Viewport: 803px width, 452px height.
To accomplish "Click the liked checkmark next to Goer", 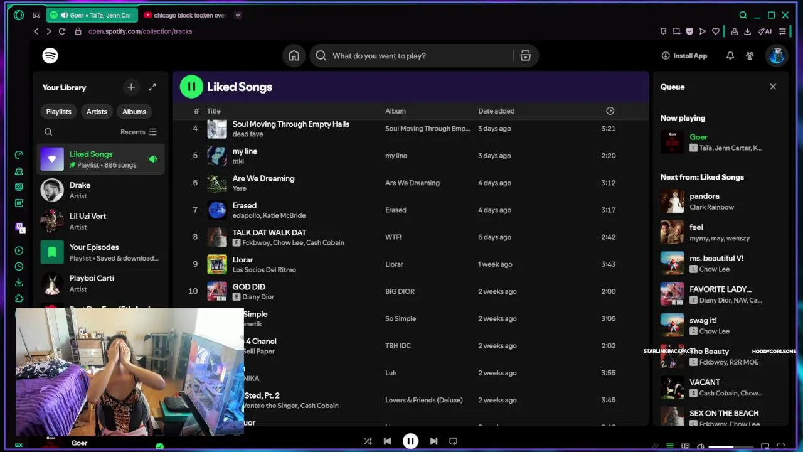I will point(159,446).
